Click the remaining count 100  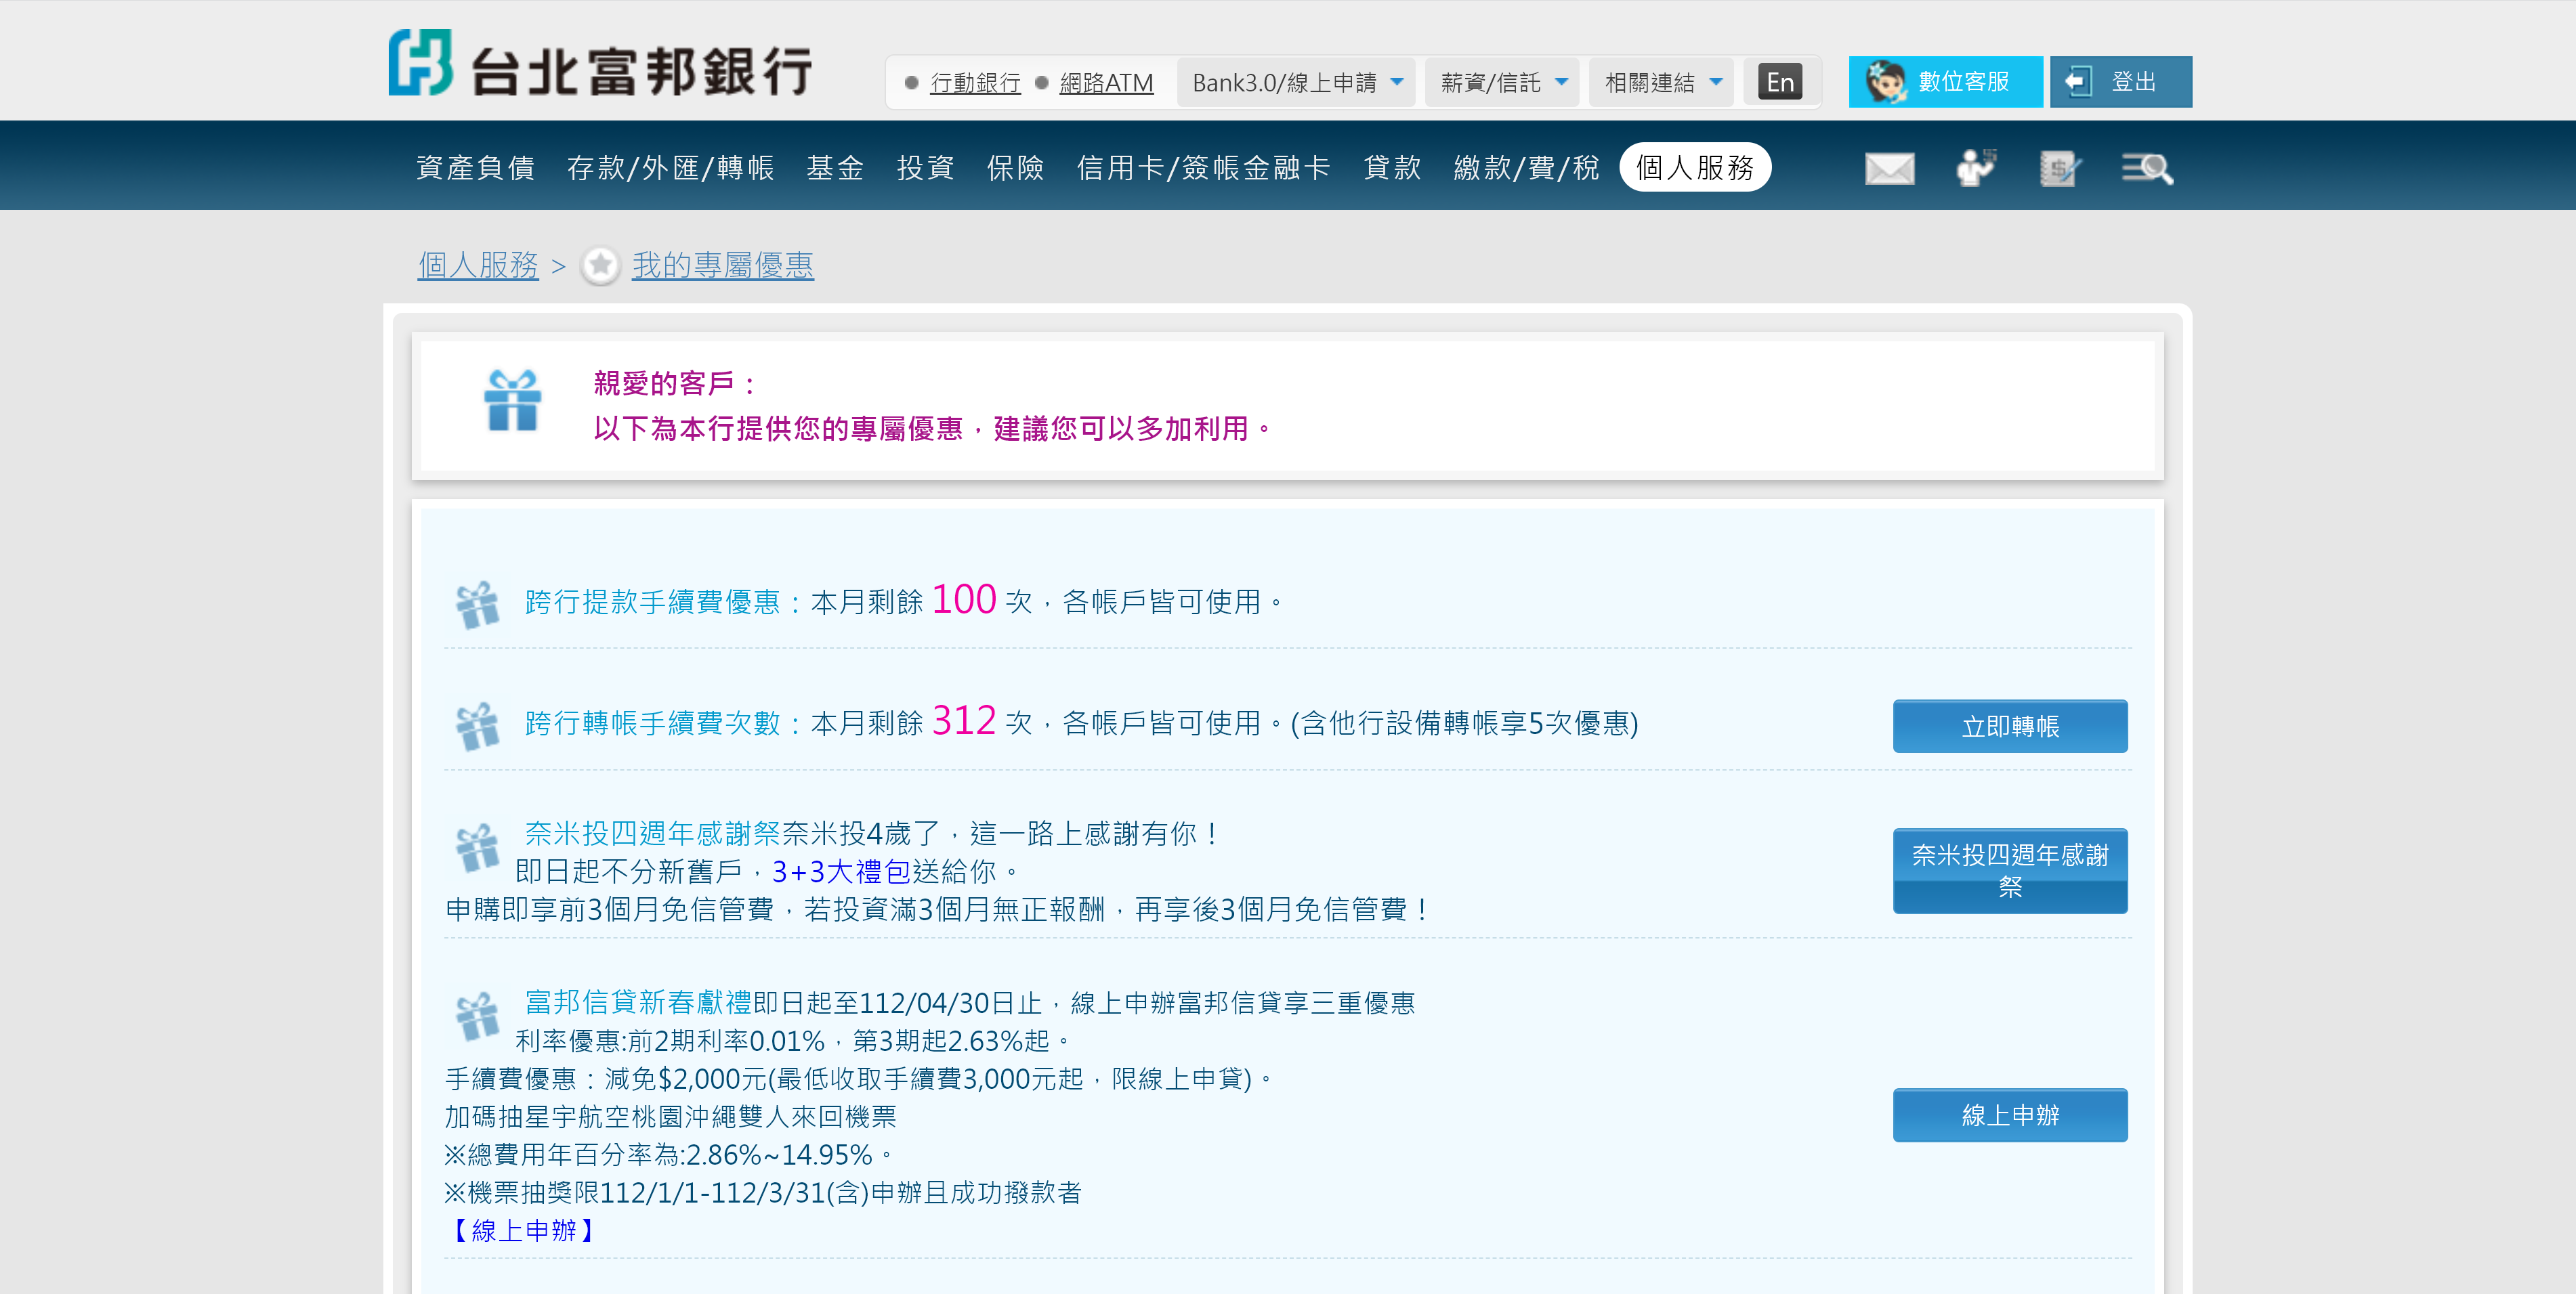coord(964,600)
